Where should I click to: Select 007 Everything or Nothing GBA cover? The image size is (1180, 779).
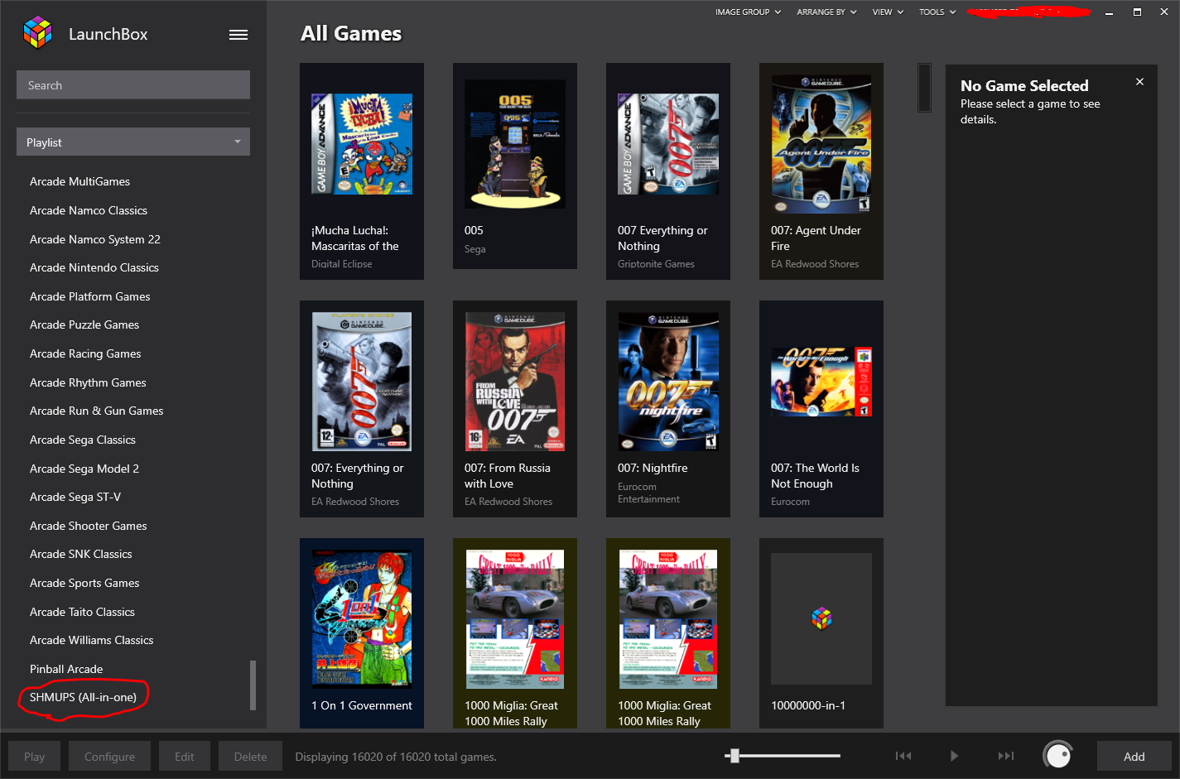tap(668, 144)
